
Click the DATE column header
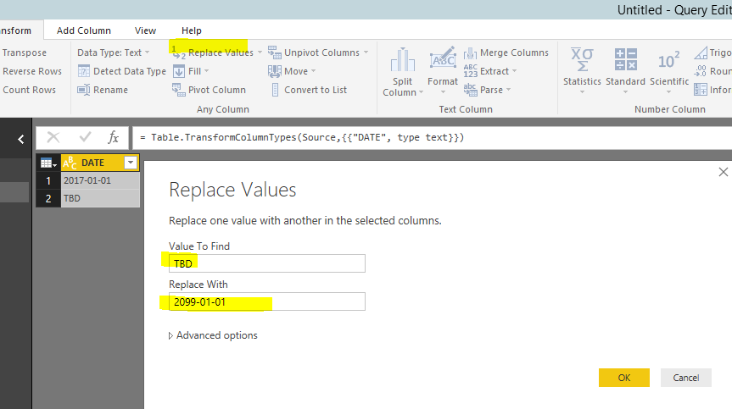coord(92,163)
